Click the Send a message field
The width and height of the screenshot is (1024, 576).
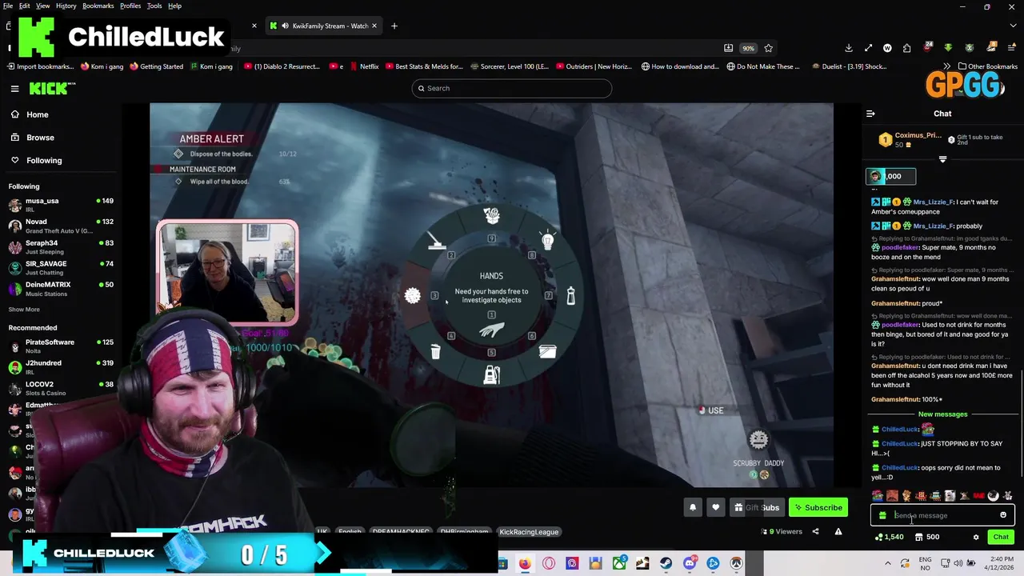pyautogui.click(x=942, y=515)
